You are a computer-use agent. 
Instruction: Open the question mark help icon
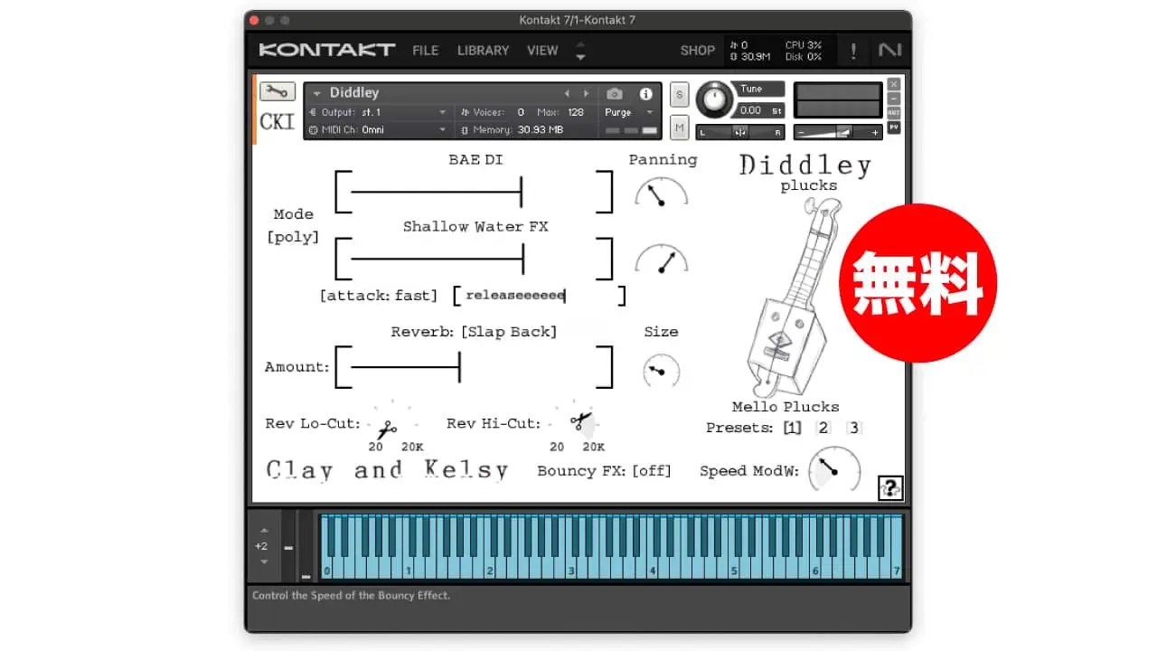point(890,488)
